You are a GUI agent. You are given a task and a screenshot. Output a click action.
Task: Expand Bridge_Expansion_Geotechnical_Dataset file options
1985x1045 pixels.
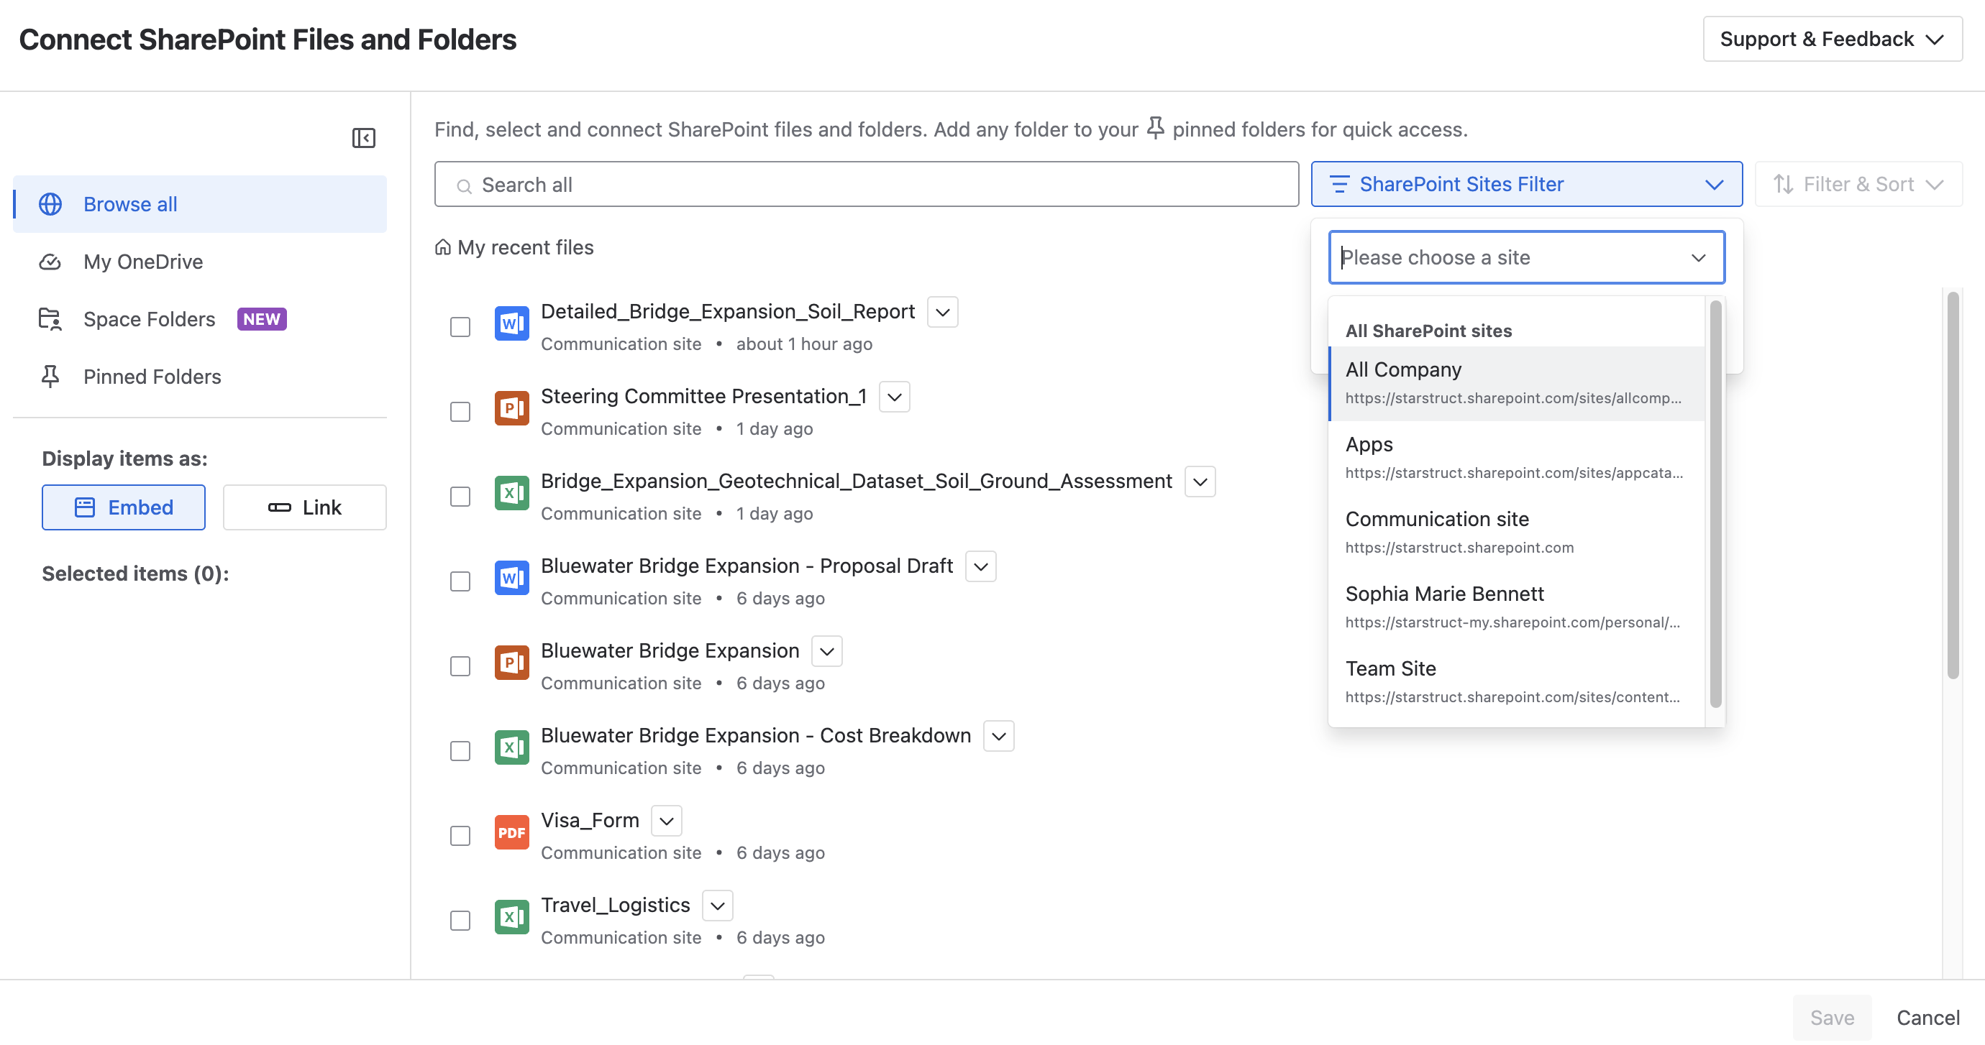tap(1200, 482)
